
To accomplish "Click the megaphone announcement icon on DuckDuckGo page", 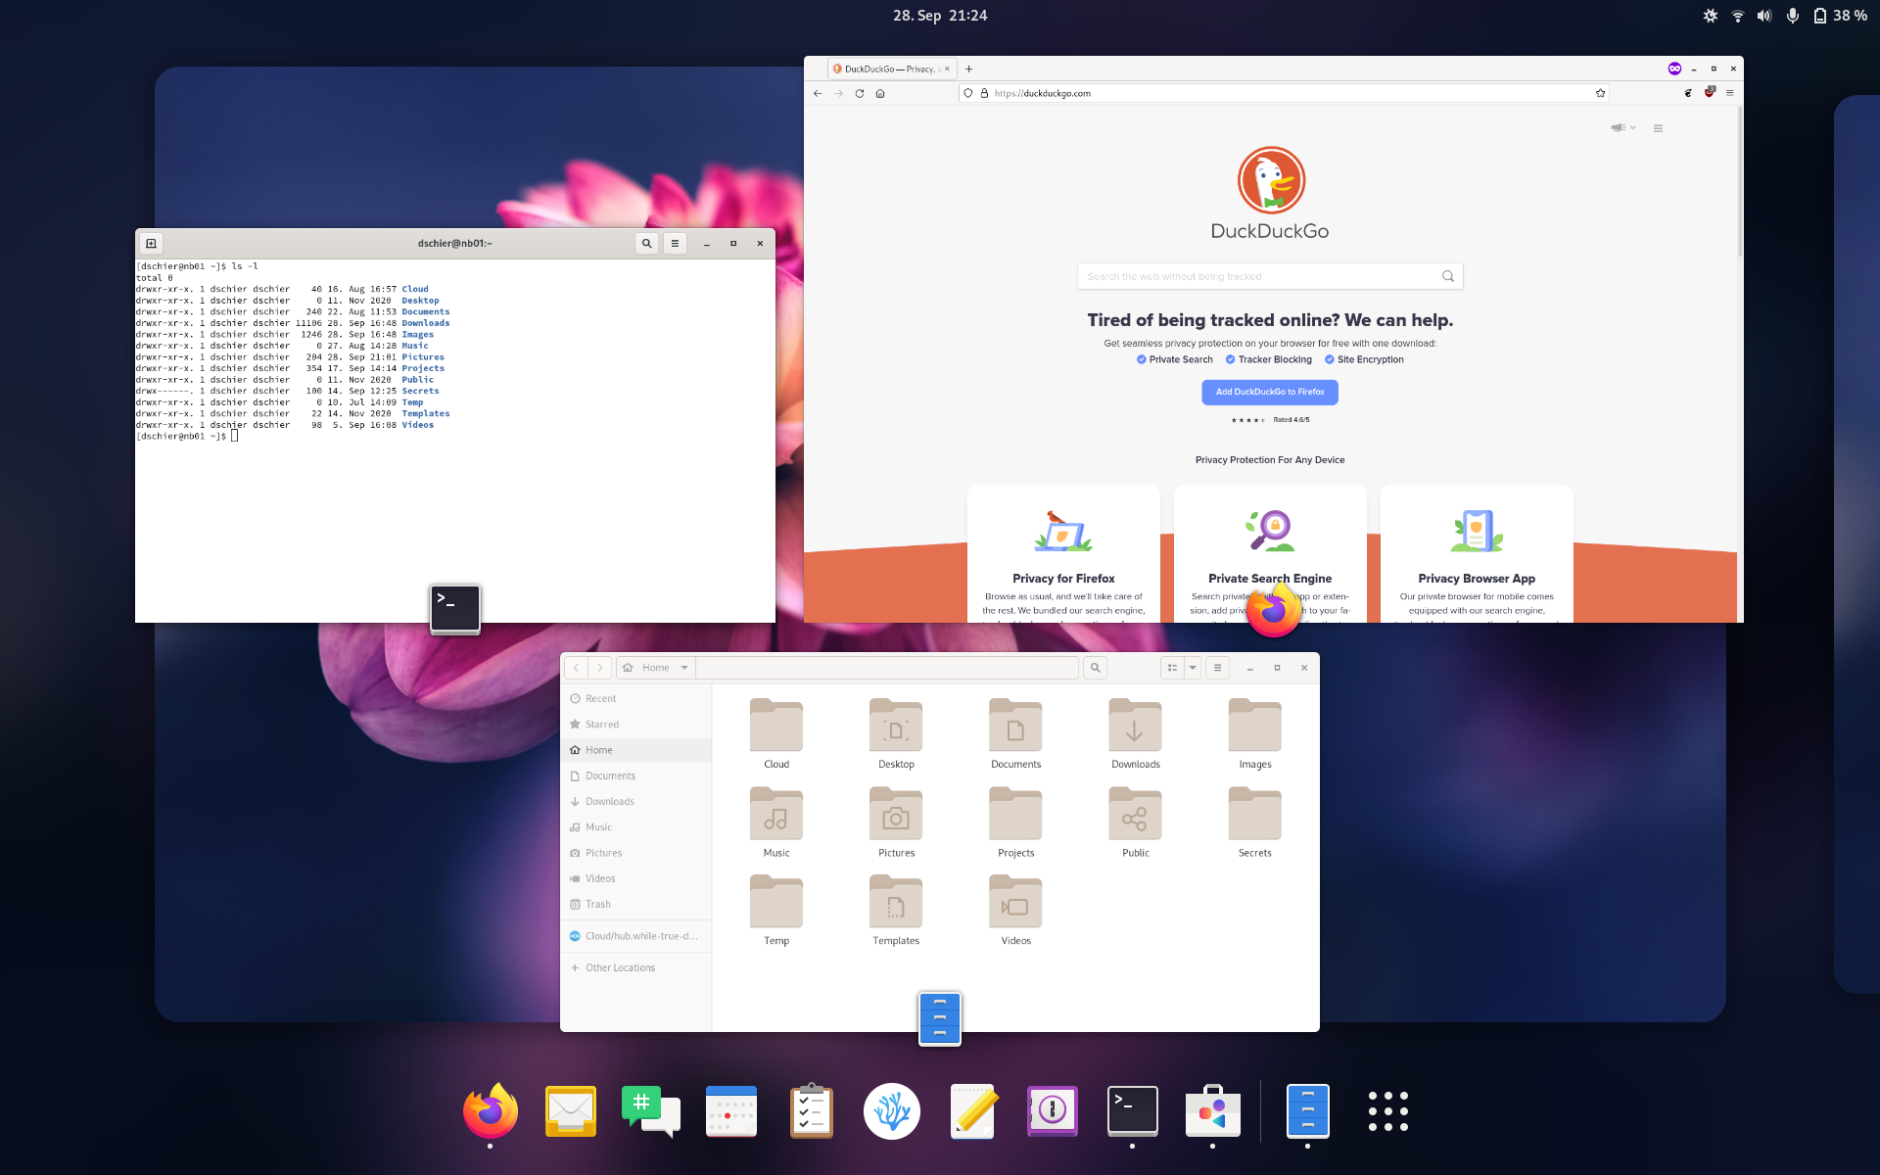I will coord(1617,127).
